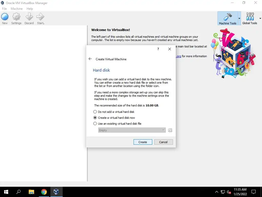
Task: Select the Global Tools icon
Action: [250, 18]
